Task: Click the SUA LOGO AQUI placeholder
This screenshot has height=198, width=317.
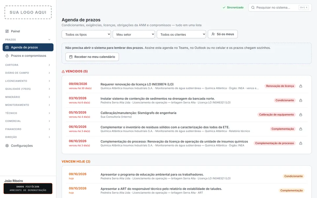Action: coord(28,12)
